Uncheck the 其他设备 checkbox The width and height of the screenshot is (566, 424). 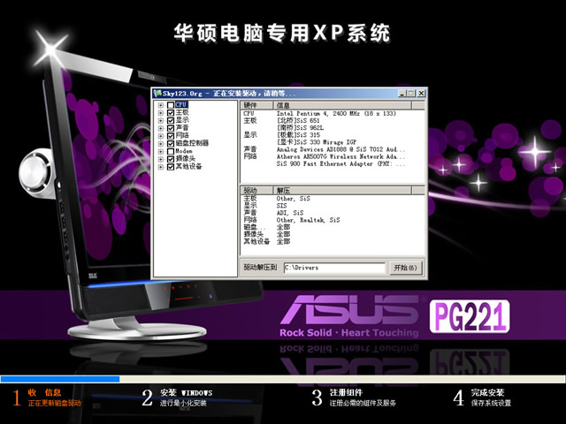[171, 167]
